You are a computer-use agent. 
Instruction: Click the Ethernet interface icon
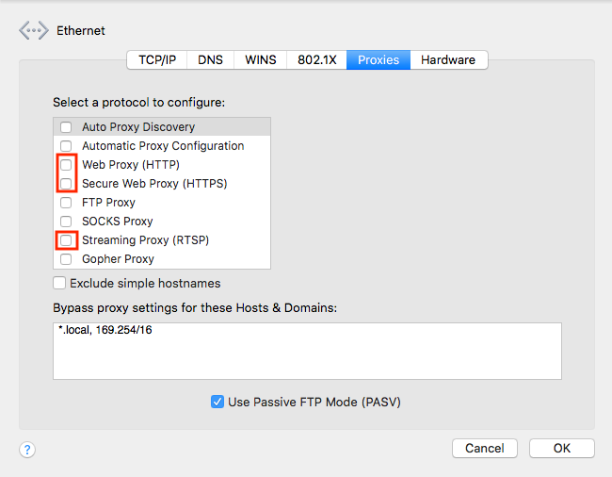click(x=34, y=30)
